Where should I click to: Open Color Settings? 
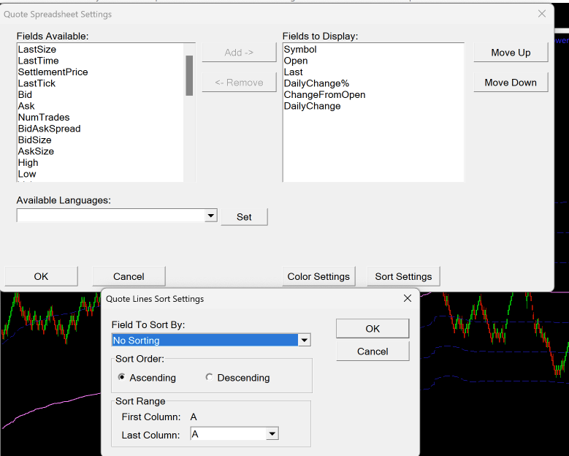pyautogui.click(x=318, y=276)
